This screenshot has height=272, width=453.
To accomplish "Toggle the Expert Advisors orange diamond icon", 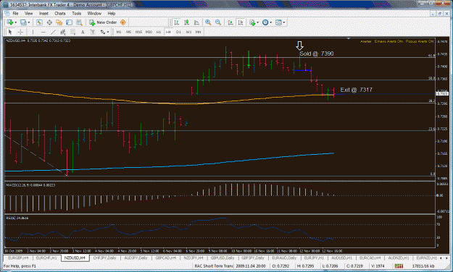I will coord(123,22).
